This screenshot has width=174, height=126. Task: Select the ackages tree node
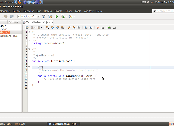coord(4,29)
